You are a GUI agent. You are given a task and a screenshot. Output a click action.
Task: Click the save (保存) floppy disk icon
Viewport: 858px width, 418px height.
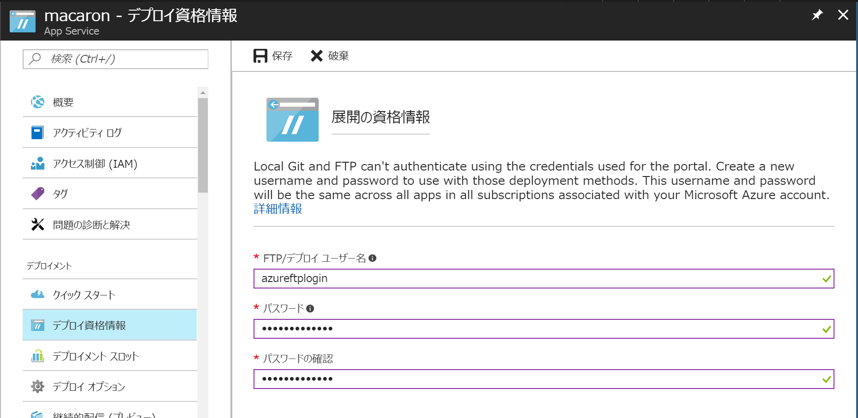click(260, 56)
